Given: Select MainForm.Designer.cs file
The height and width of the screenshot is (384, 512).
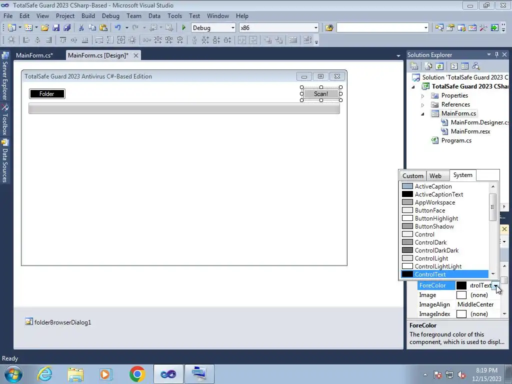Looking at the screenshot, I should 475,122.
